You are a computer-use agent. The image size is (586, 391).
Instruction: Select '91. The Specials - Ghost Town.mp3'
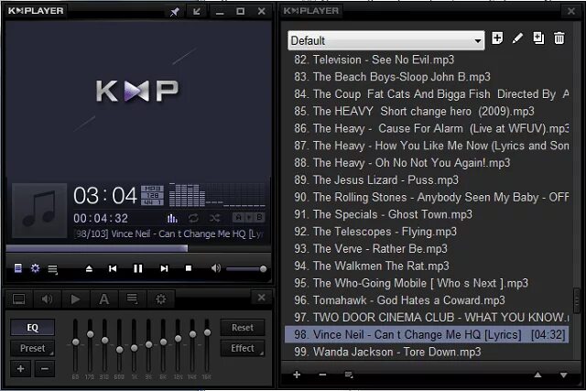click(x=427, y=214)
